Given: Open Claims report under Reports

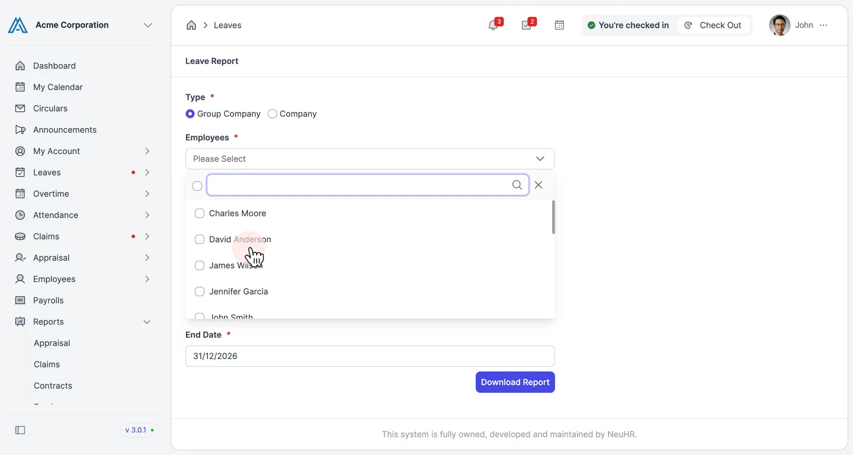Looking at the screenshot, I should click(x=47, y=364).
